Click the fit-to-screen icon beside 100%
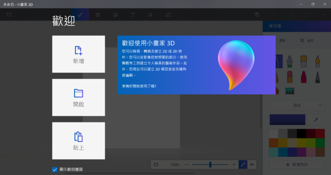The width and height of the screenshot is (331, 175). point(156,164)
